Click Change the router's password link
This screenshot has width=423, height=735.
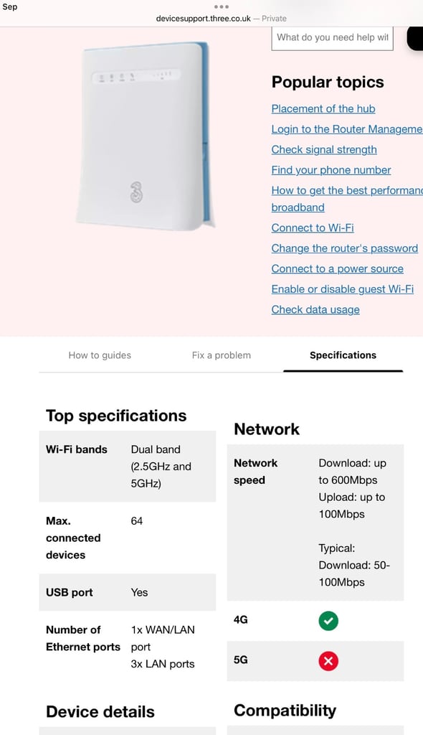point(344,248)
